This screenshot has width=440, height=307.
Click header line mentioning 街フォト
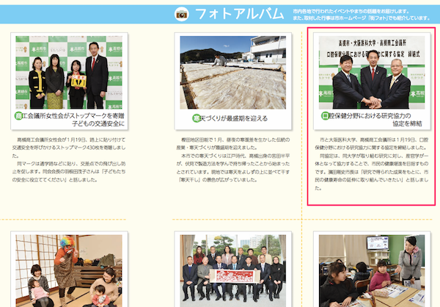click(362, 18)
